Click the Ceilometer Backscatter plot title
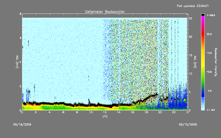The image size is (221, 138). (x=105, y=12)
